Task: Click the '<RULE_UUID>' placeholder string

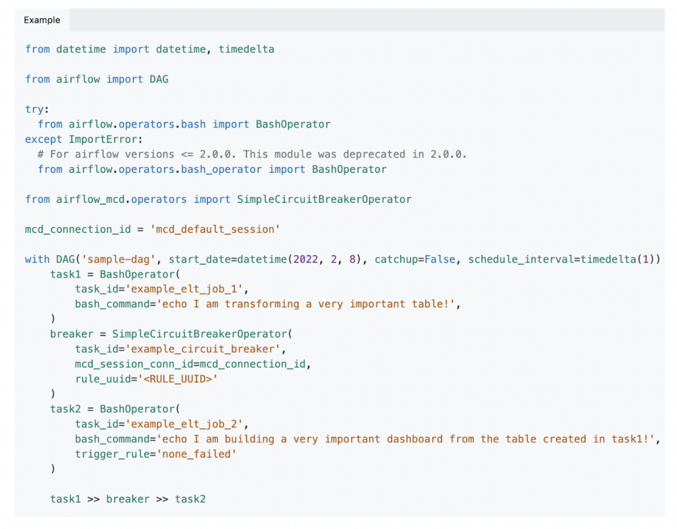Action: click(177, 379)
